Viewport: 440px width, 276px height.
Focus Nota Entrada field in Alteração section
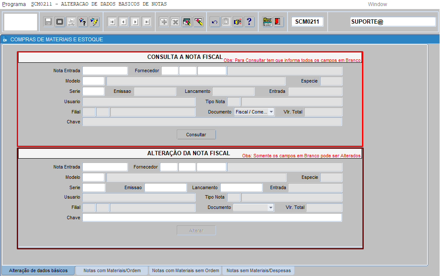point(105,167)
